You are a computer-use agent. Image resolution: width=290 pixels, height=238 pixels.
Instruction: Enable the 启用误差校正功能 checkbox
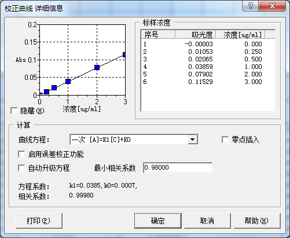tap(21, 154)
